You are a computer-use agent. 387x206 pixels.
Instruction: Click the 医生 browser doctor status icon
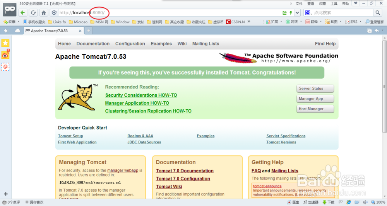(293, 202)
